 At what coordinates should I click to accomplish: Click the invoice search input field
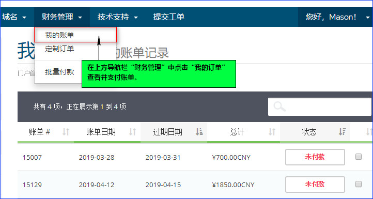pos(319,106)
